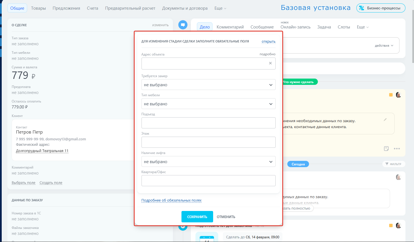Image resolution: width=414 pixels, height=242 pixels.
Task: Click не заполнено under Предоплата
Action: click(25, 93)
